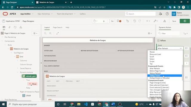Open the Help question mark menu
Viewport: 191px width, 107px height.
[167, 14]
